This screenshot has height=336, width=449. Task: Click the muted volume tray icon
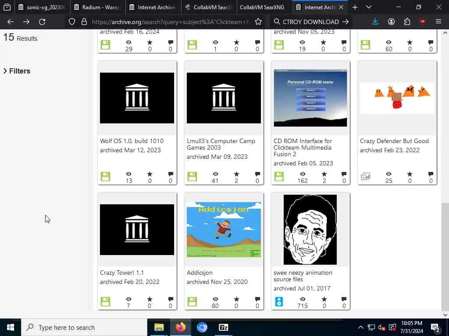coord(381,327)
